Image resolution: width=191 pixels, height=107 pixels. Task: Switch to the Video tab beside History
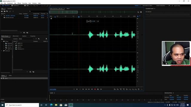click(x=10, y=75)
